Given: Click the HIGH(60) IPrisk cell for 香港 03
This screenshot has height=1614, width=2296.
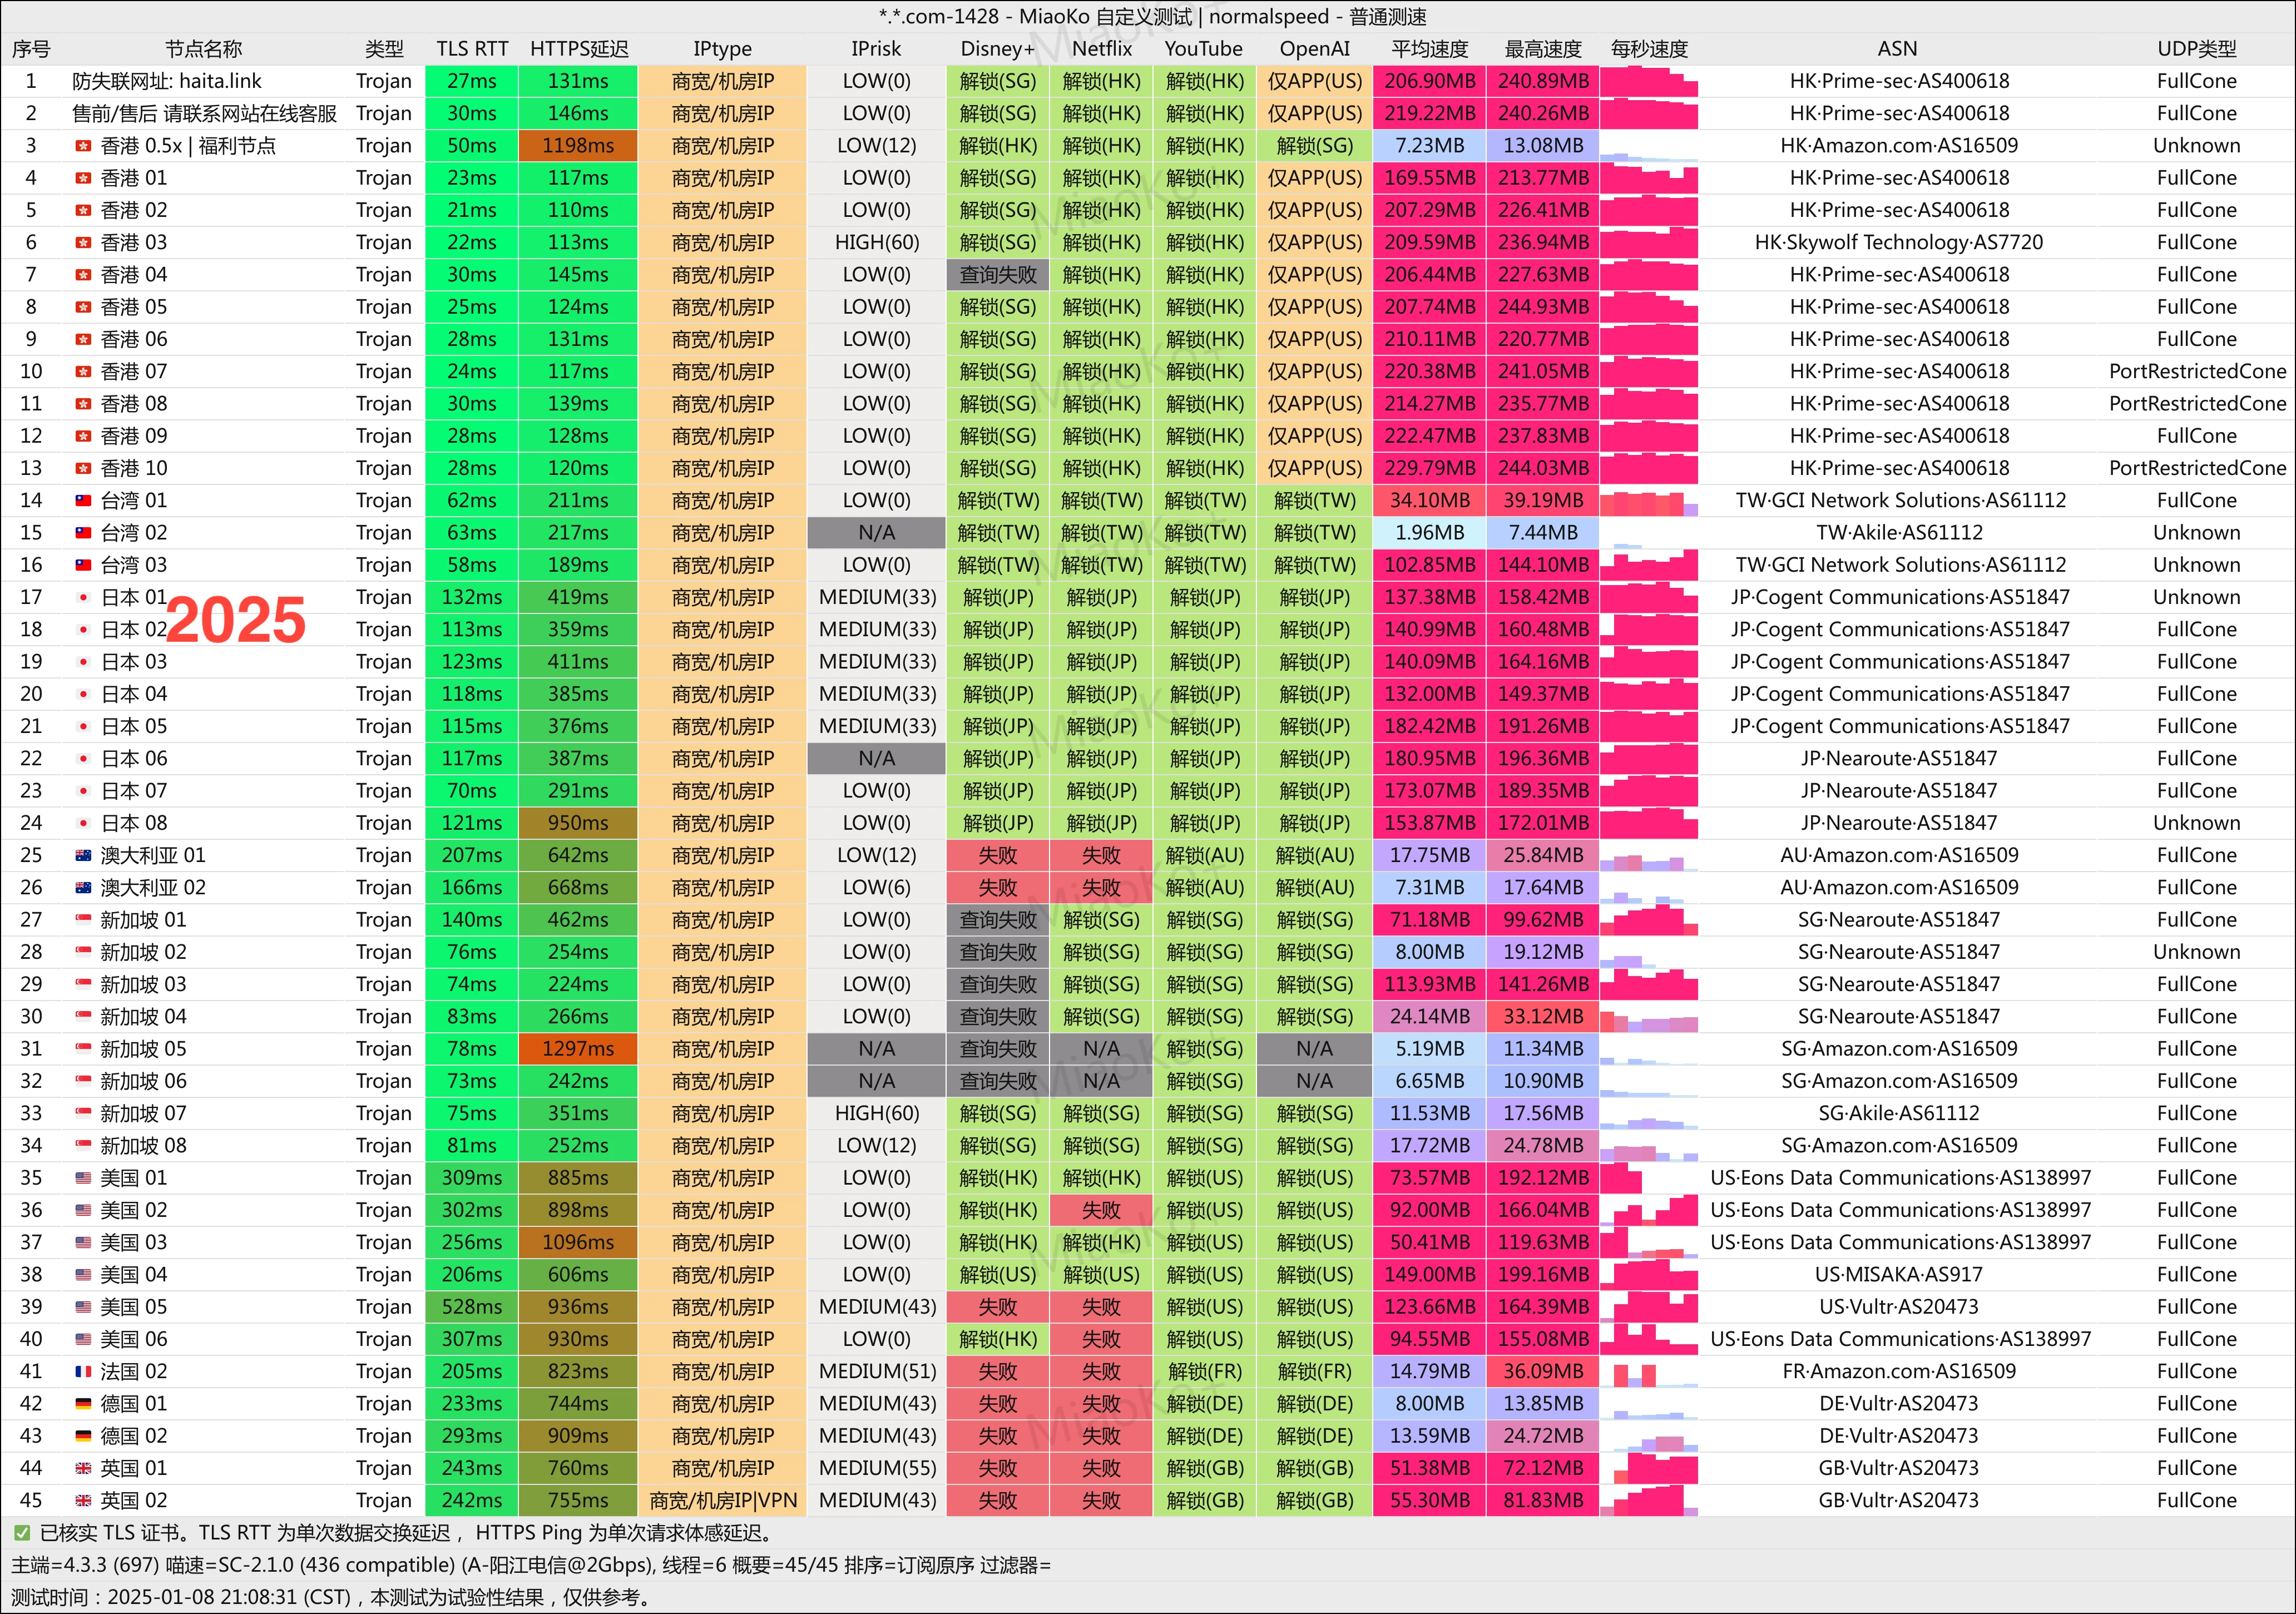Looking at the screenshot, I should [x=876, y=242].
